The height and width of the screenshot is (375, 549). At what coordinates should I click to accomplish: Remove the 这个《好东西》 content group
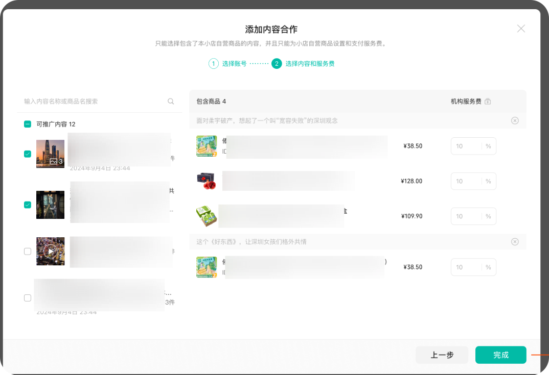tap(515, 242)
